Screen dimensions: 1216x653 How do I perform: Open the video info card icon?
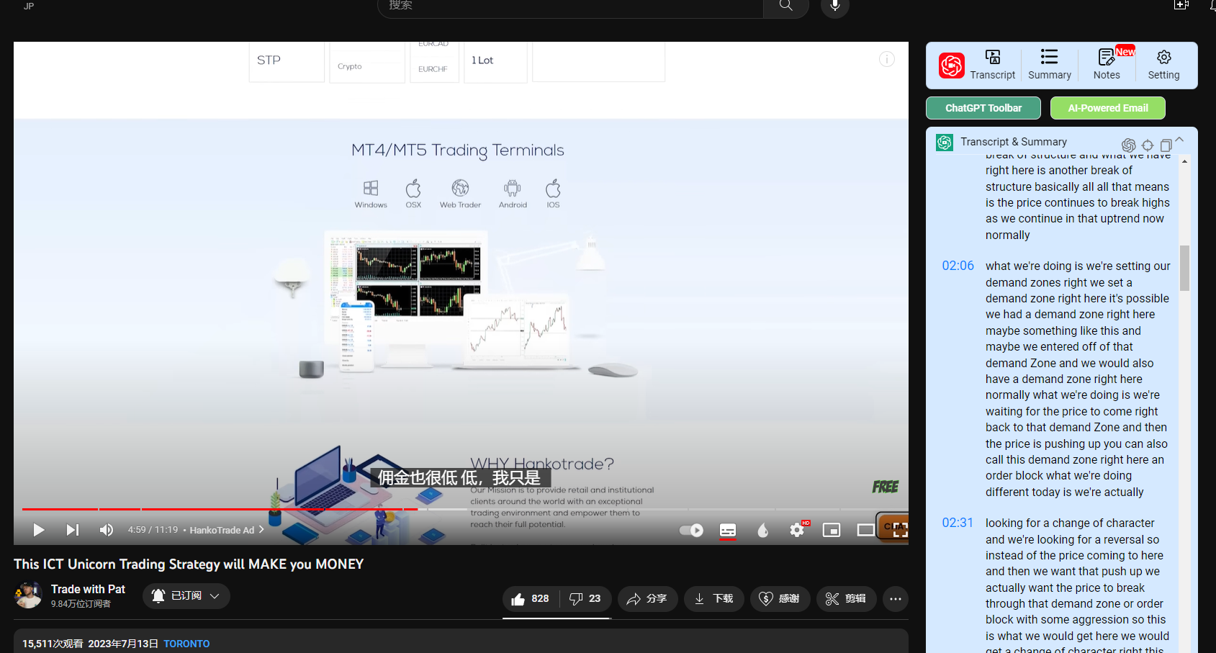887,59
